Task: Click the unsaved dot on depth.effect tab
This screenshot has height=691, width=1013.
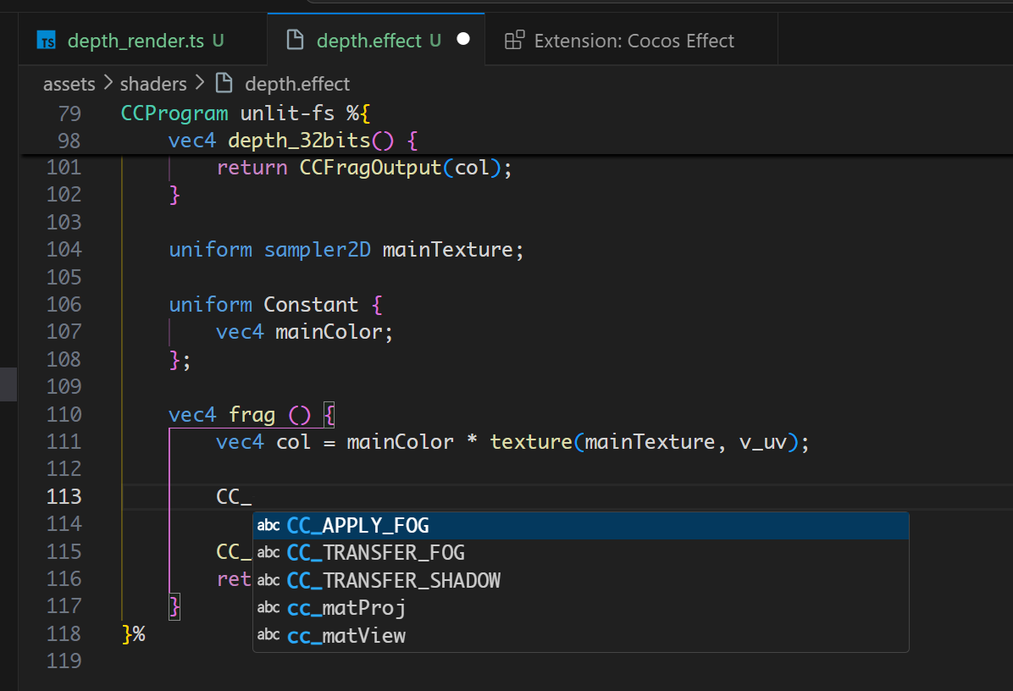Action: click(x=462, y=40)
